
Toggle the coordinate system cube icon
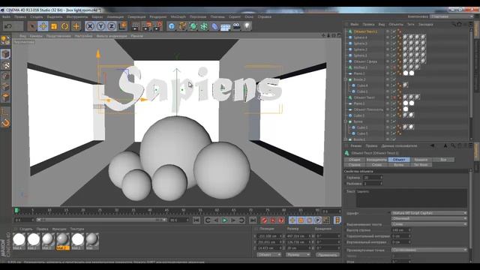(x=122, y=26)
